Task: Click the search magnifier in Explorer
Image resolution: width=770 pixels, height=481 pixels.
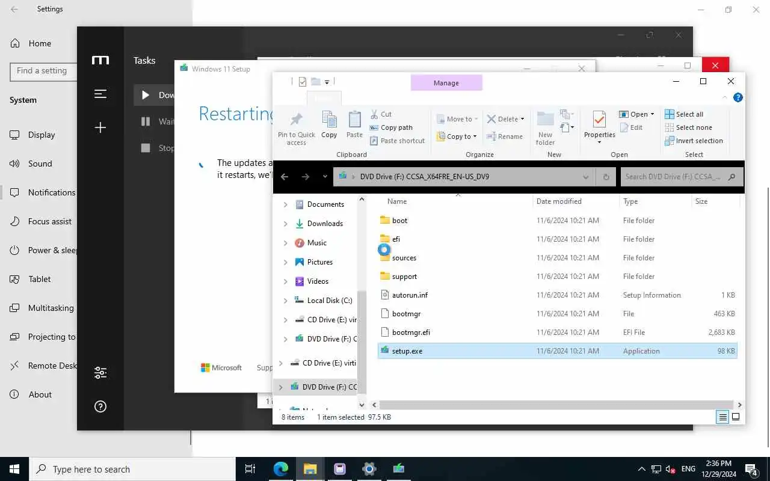Action: tap(731, 177)
